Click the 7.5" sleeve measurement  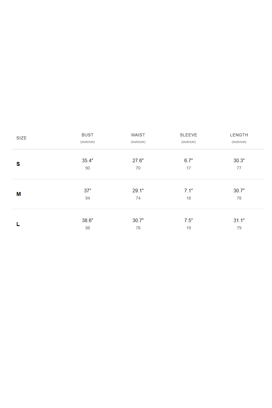tap(188, 220)
